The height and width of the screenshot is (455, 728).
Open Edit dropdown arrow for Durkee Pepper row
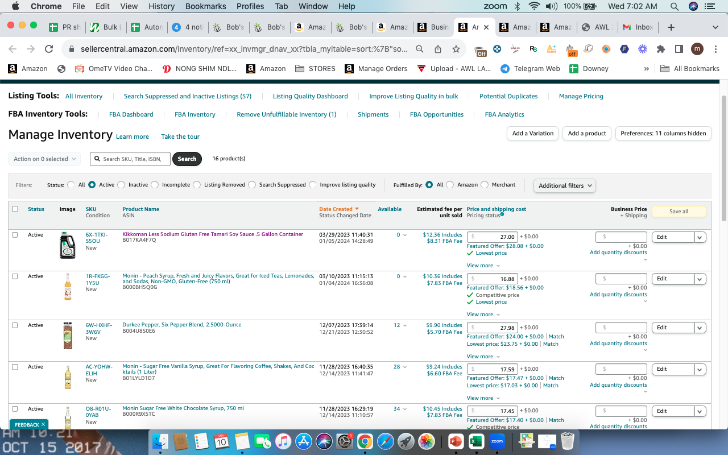coord(700,328)
